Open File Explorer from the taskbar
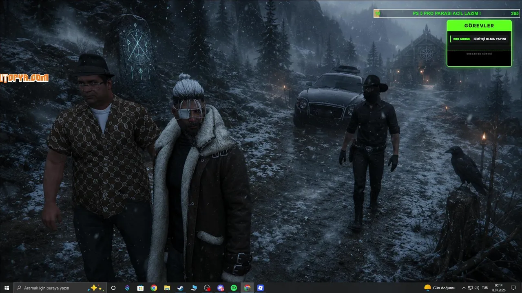The height and width of the screenshot is (293, 522). tap(167, 288)
